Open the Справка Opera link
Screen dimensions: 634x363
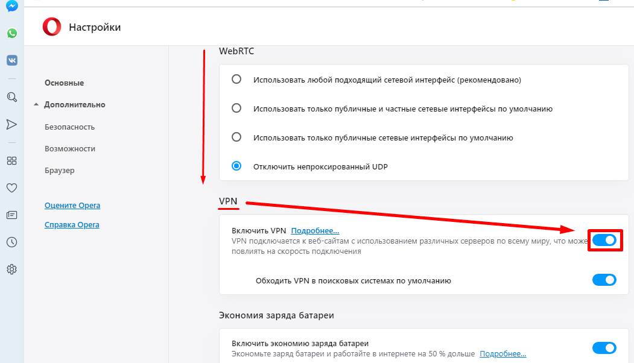click(72, 225)
